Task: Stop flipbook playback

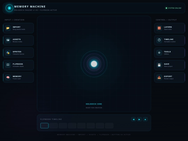Action: point(145,119)
